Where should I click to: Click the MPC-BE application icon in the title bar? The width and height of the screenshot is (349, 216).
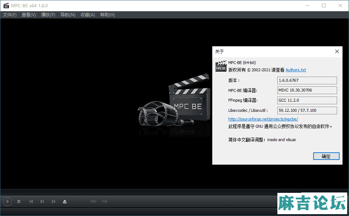[6, 5]
